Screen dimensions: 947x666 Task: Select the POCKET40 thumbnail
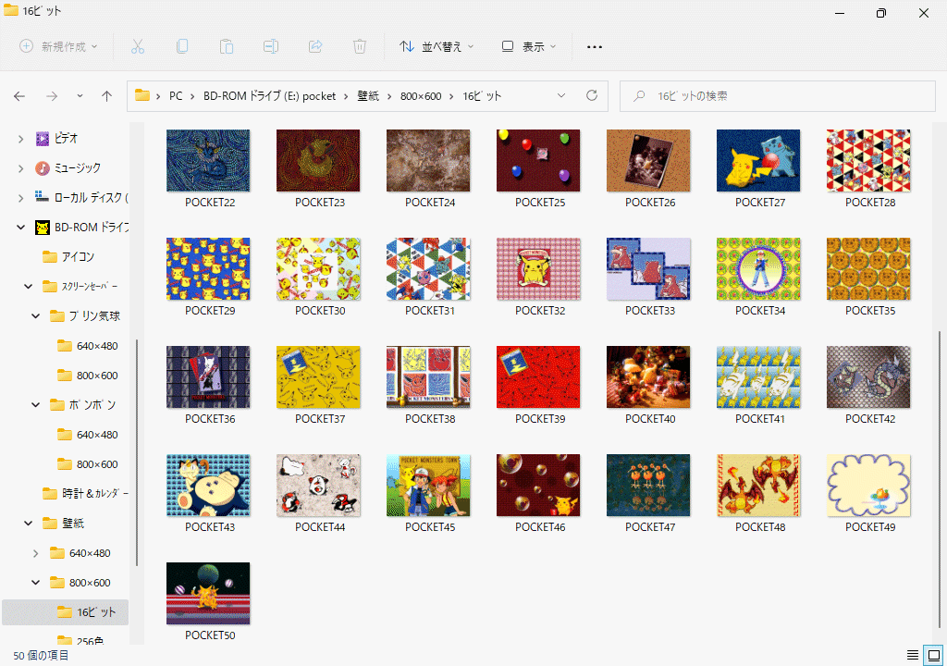[x=648, y=376]
